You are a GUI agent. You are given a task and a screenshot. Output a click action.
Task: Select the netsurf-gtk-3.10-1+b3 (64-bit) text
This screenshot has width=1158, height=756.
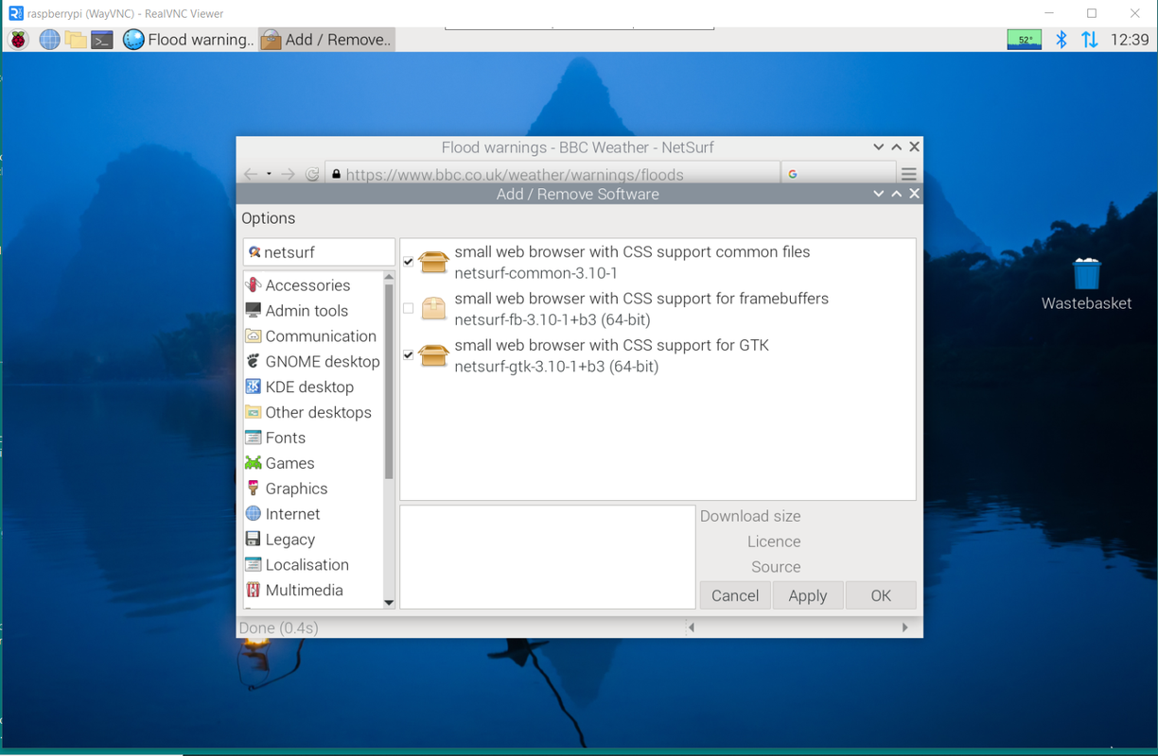(556, 367)
